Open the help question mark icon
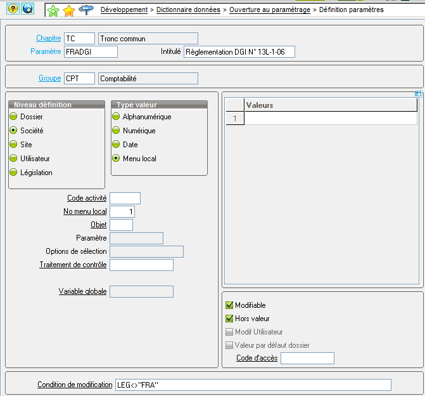 point(13,9)
